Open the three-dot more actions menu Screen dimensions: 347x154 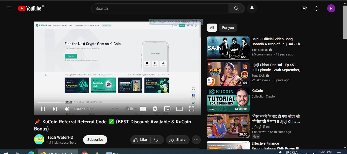pyautogui.click(x=196, y=140)
